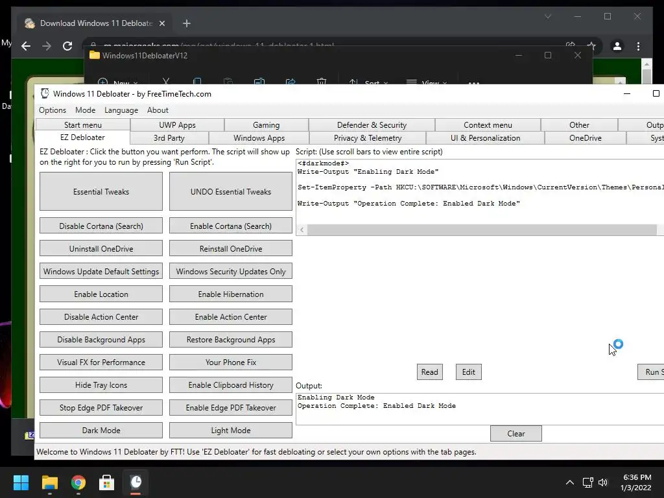Open the clock and date panel
This screenshot has width=664, height=498.
[637, 482]
